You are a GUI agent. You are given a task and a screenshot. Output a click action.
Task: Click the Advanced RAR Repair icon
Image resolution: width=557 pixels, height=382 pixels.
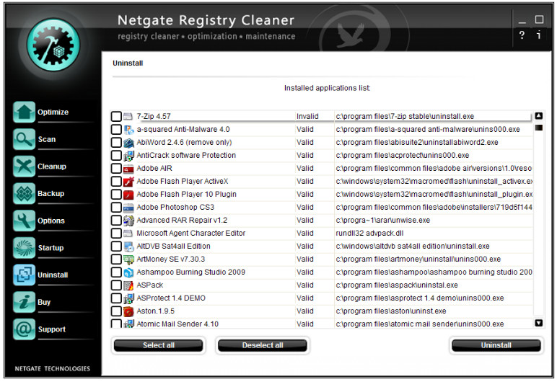point(128,221)
